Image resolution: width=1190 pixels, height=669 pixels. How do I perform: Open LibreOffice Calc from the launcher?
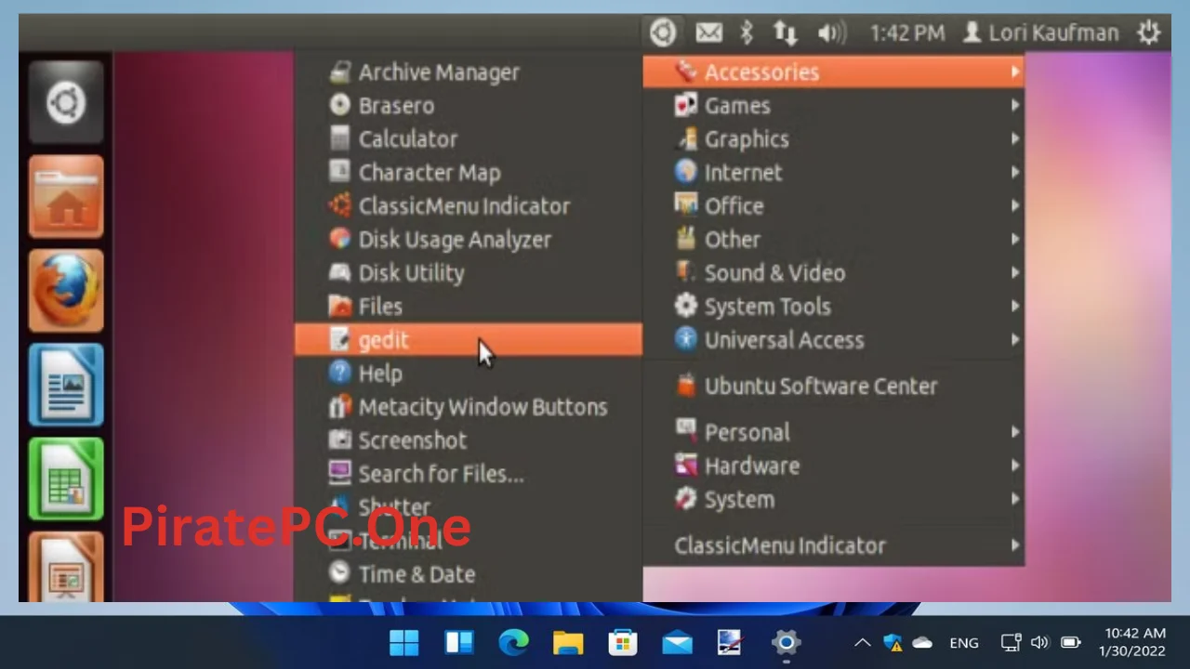click(66, 479)
